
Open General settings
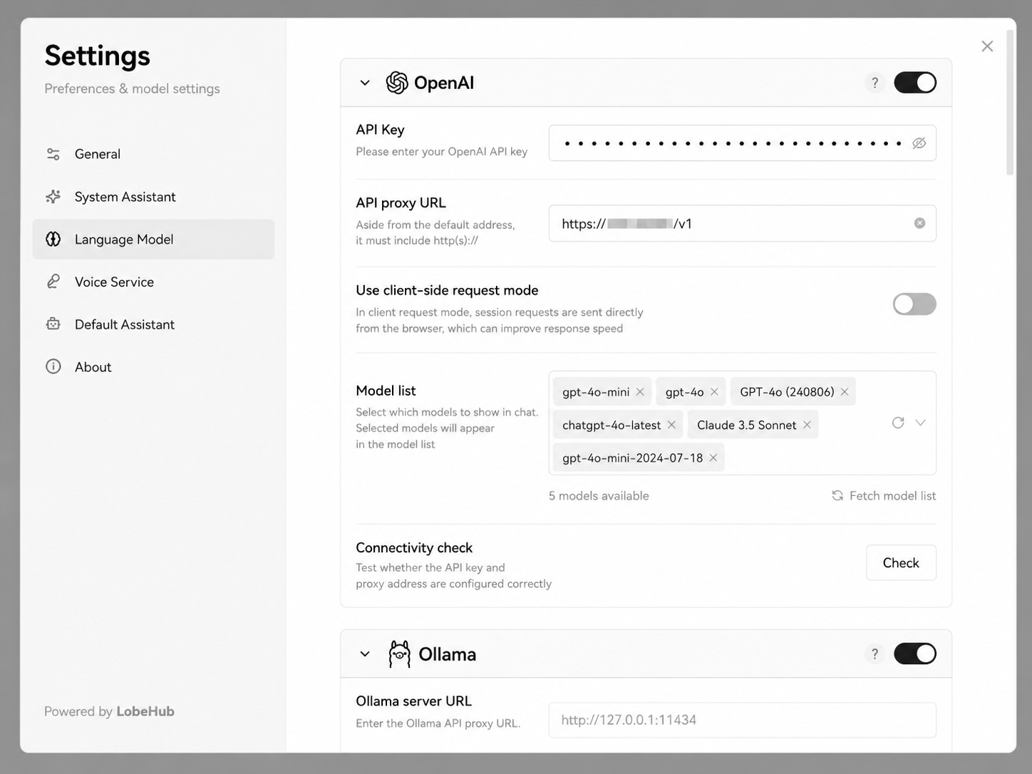pos(153,154)
